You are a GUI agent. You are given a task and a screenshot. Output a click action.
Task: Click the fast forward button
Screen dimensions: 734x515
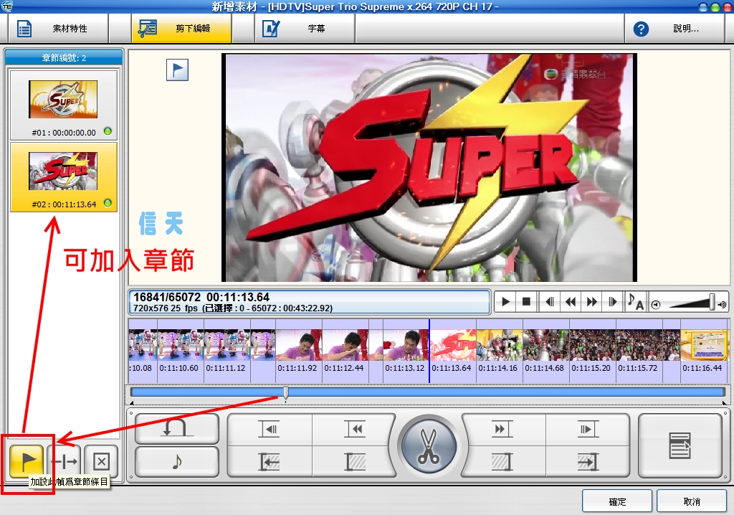(591, 301)
